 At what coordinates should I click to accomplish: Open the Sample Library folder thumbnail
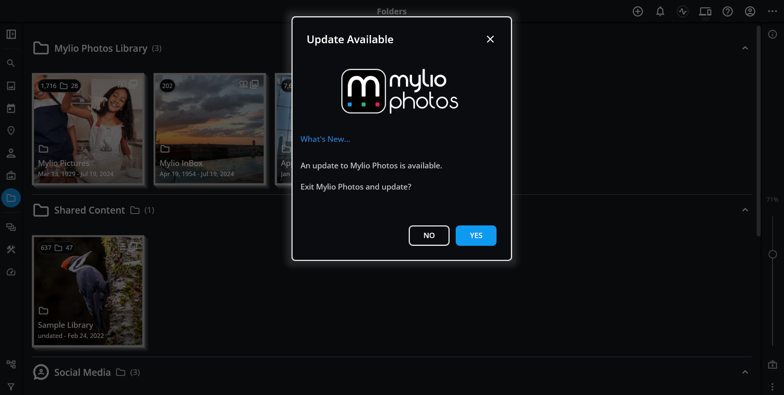tap(88, 291)
